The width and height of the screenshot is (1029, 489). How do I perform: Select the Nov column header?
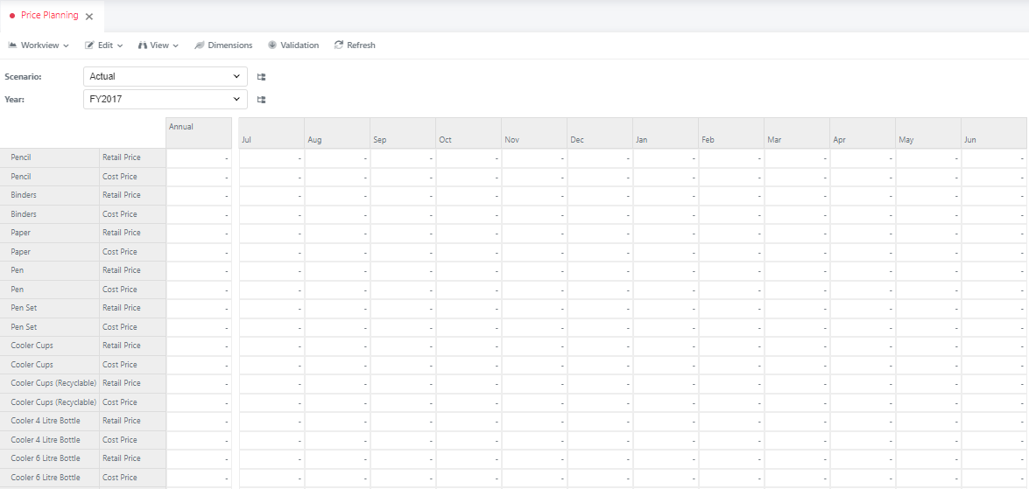(534, 133)
